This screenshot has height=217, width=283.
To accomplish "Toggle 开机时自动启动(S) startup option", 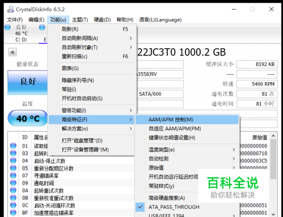I will [x=92, y=99].
